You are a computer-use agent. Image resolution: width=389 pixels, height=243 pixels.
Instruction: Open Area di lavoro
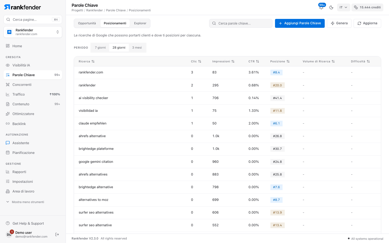pyautogui.click(x=33, y=191)
